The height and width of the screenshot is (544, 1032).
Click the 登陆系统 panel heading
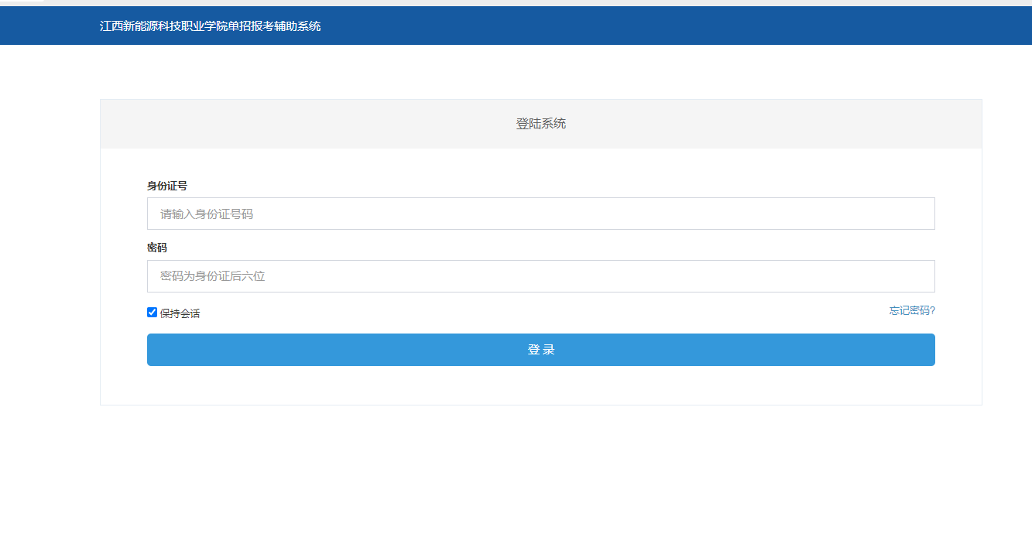pos(540,124)
